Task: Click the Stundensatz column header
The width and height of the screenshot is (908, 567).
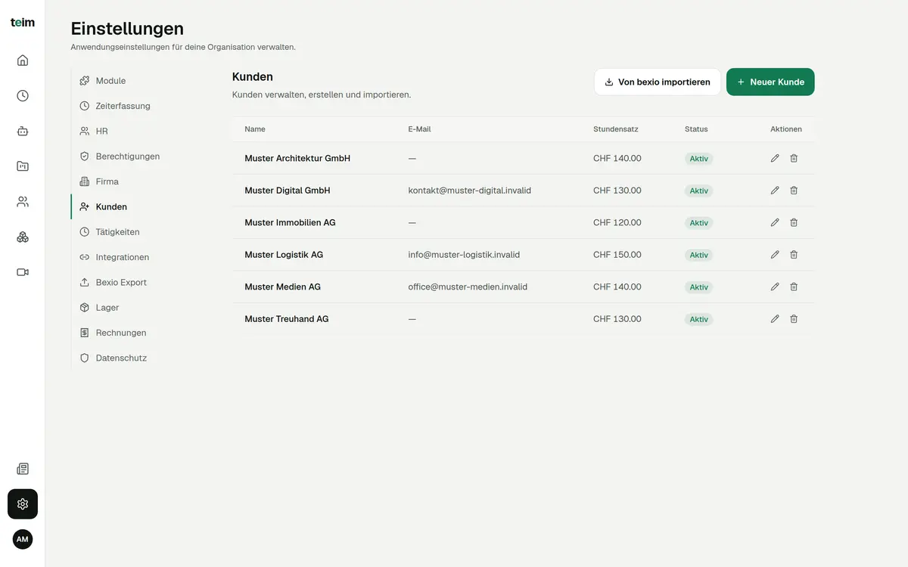Action: point(616,129)
